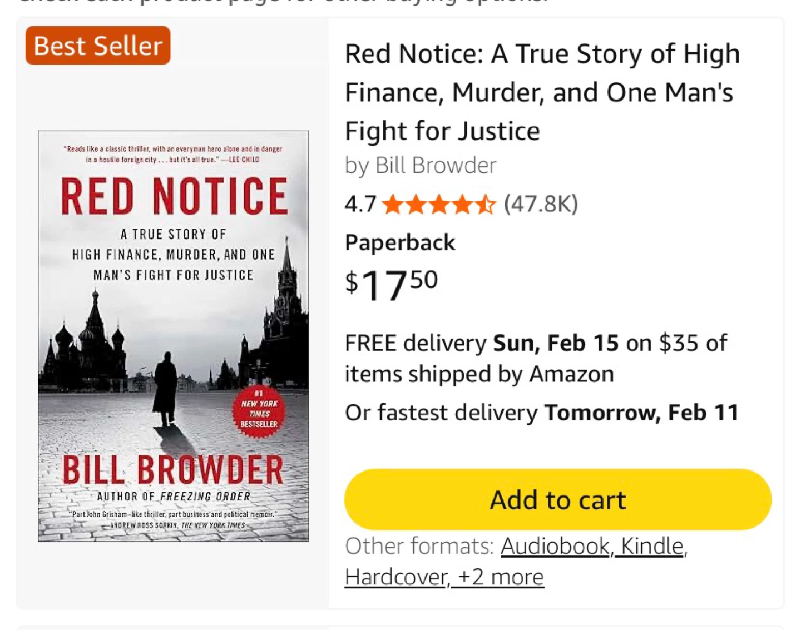Click the author byline 'by Bill Browder'
This screenshot has width=801, height=630.
click(x=421, y=166)
